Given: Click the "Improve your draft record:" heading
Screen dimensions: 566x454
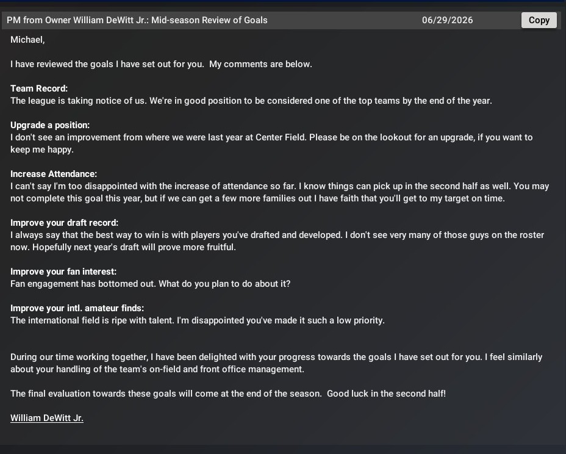Looking at the screenshot, I should [x=64, y=223].
